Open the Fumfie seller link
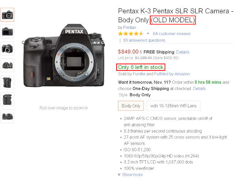 click(139, 74)
